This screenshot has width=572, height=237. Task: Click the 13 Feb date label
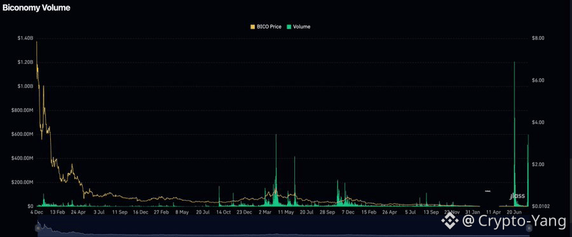pos(58,212)
